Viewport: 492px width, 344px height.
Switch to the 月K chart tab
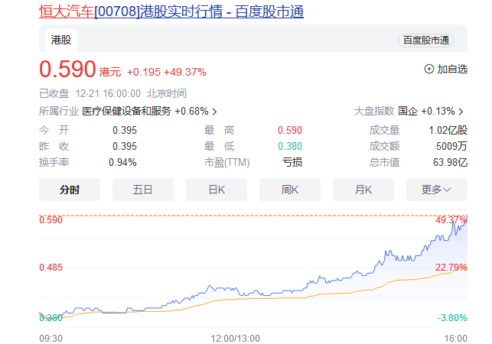coord(363,190)
